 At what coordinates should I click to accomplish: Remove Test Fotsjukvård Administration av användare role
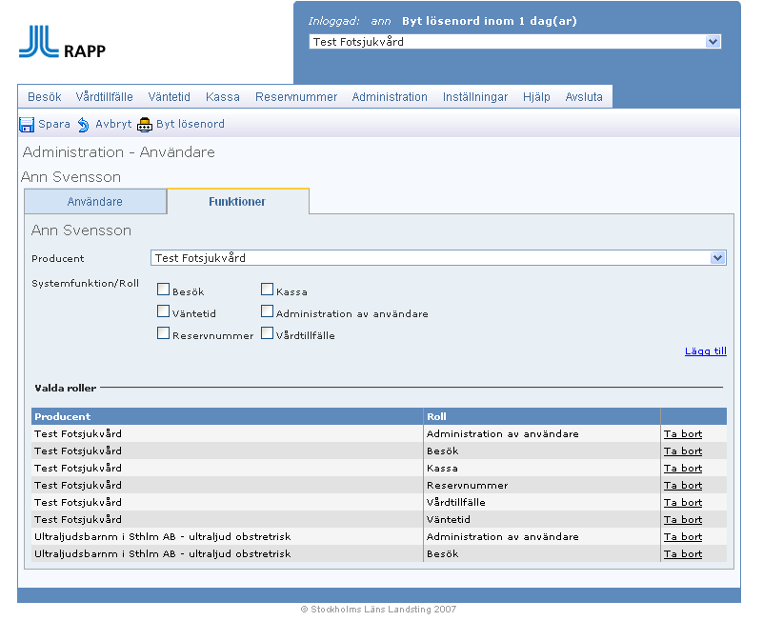click(683, 433)
